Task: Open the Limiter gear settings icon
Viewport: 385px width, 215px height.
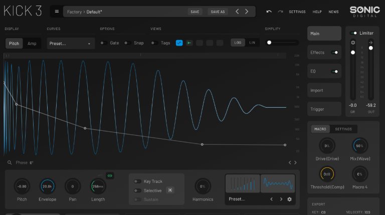Action: coord(353,43)
